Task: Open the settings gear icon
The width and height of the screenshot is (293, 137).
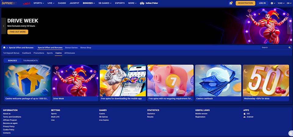Action: (272, 3)
